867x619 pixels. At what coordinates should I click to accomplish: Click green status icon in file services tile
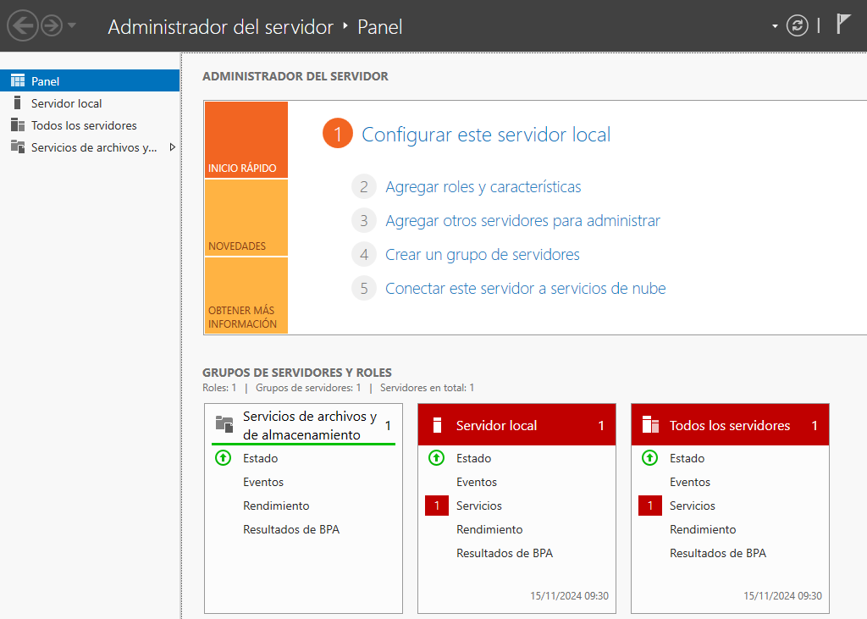coord(223,458)
